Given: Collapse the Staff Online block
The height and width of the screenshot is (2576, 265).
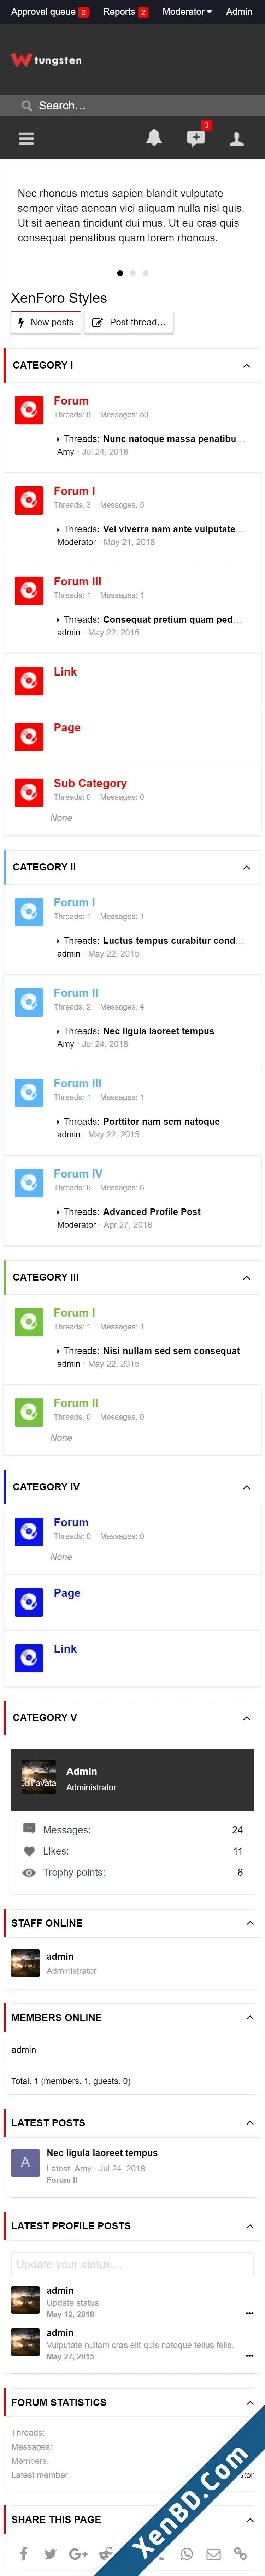Looking at the screenshot, I should pos(250,1923).
